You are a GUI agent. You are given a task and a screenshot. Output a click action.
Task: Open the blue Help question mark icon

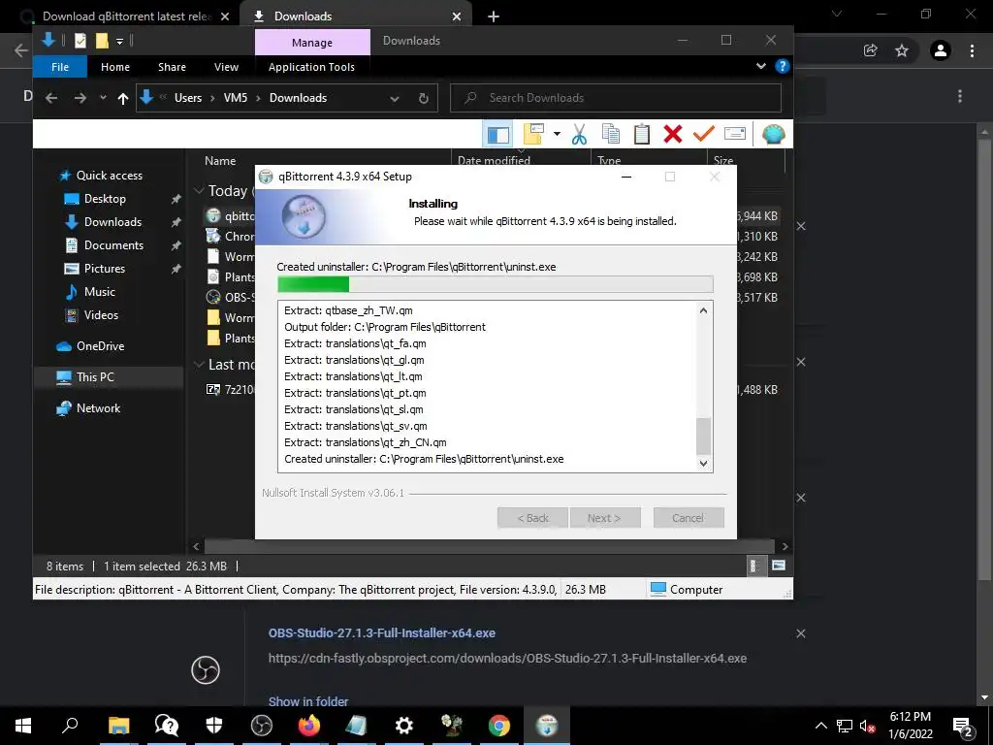[783, 67]
